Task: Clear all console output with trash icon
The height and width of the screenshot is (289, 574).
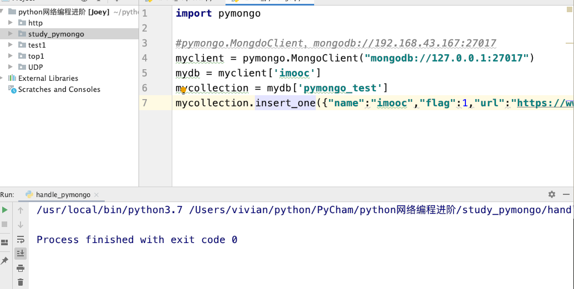Action: pos(20,282)
